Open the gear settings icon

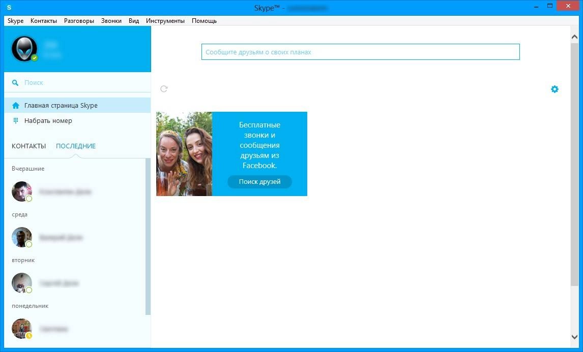coord(555,89)
